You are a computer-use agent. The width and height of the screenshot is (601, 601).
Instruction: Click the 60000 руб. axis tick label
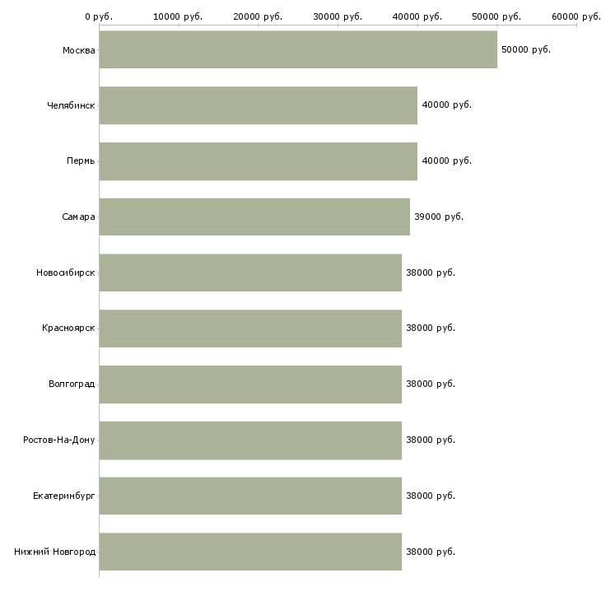(x=575, y=16)
